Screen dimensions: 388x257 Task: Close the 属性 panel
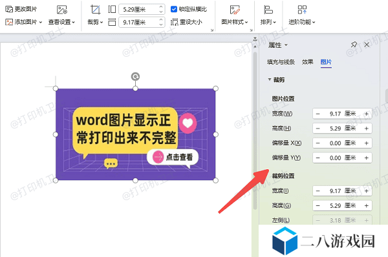(x=367, y=45)
